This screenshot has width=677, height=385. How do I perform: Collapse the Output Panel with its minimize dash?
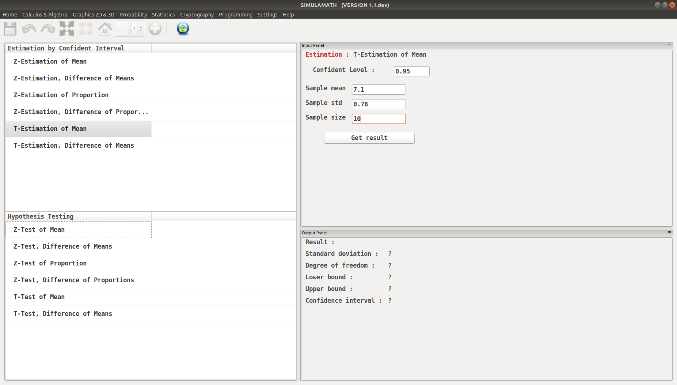[x=669, y=232]
